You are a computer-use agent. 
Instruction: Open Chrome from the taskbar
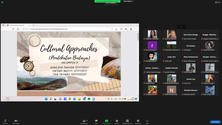coord(70,99)
